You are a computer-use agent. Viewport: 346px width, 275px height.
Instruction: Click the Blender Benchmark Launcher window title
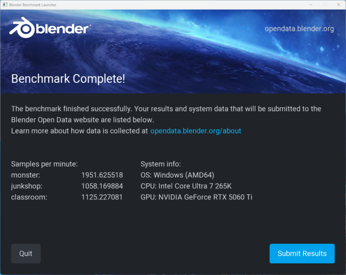[33, 5]
